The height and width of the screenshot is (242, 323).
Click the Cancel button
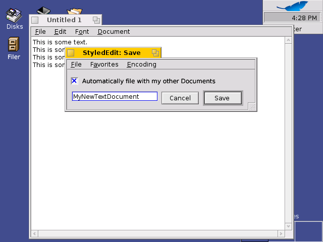[x=180, y=98]
